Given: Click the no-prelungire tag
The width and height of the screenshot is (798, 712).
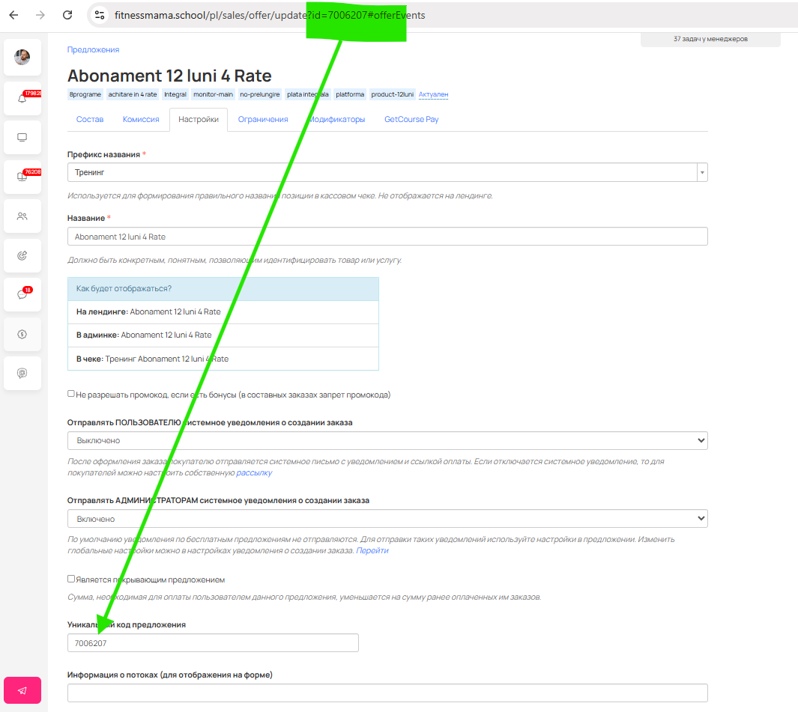Looking at the screenshot, I should click(259, 94).
